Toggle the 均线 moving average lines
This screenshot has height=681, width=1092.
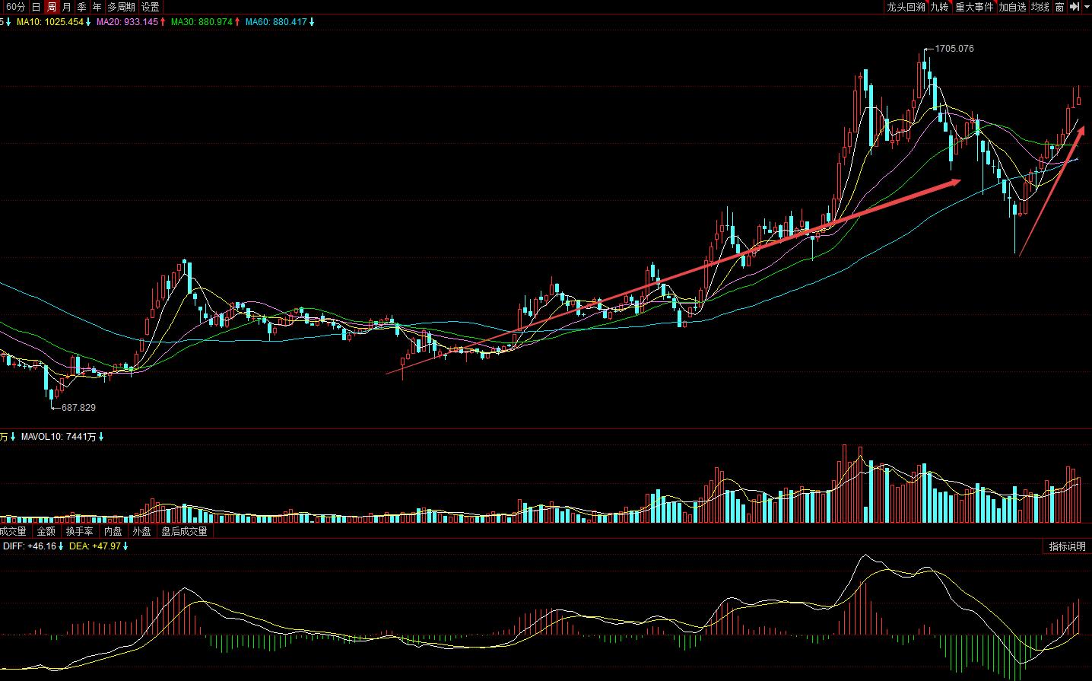coord(1040,7)
